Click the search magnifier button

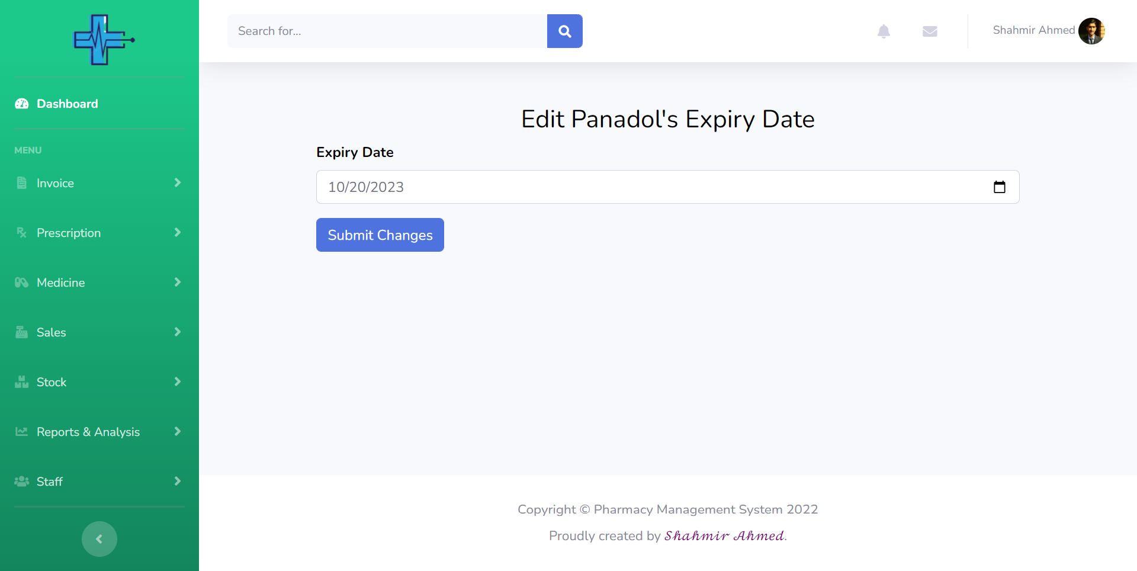pos(565,31)
